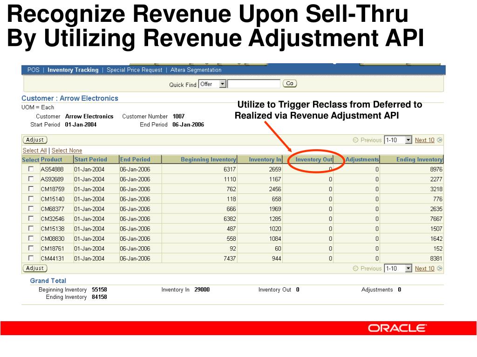Click Ending Inventory value 8976
The width and height of the screenshot is (477, 357).
click(x=436, y=169)
